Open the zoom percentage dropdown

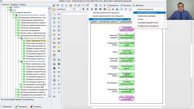pos(92,5)
